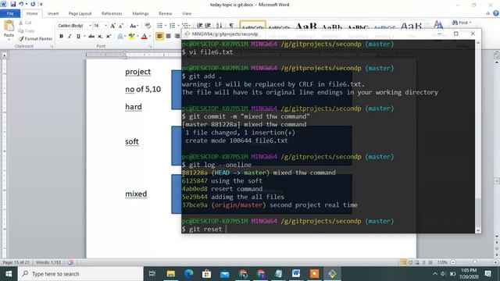Image resolution: width=500 pixels, height=281 pixels.
Task: Apply red font color
Action: tap(144, 37)
